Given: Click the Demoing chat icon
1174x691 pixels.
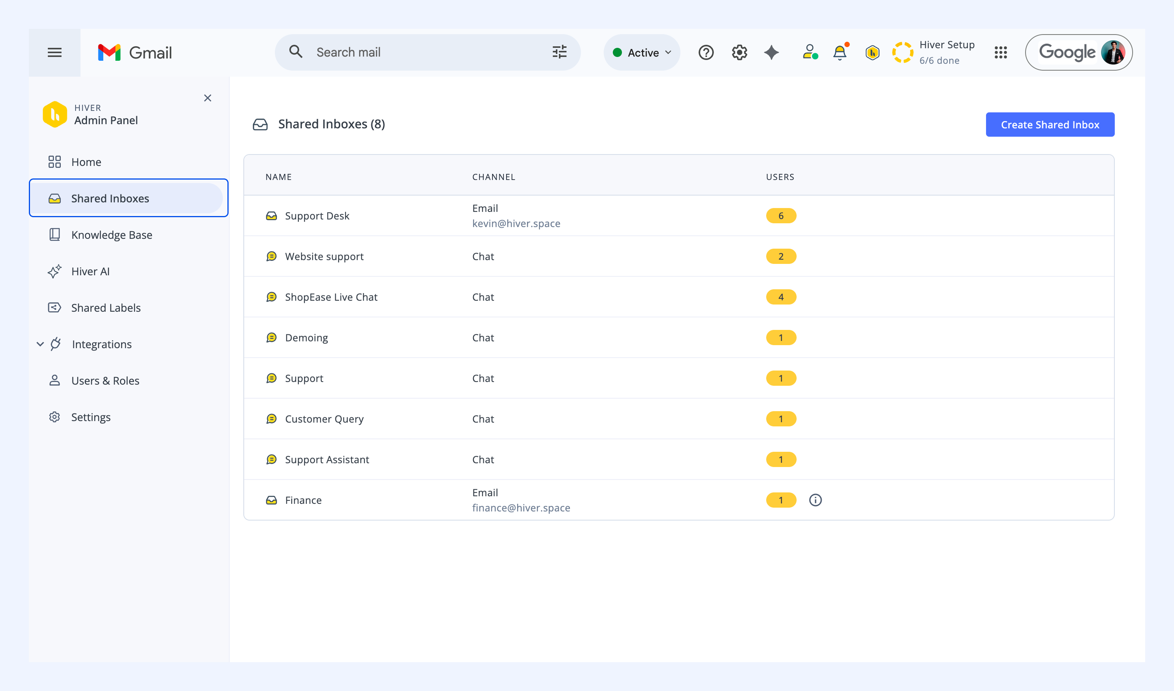Looking at the screenshot, I should click(271, 338).
